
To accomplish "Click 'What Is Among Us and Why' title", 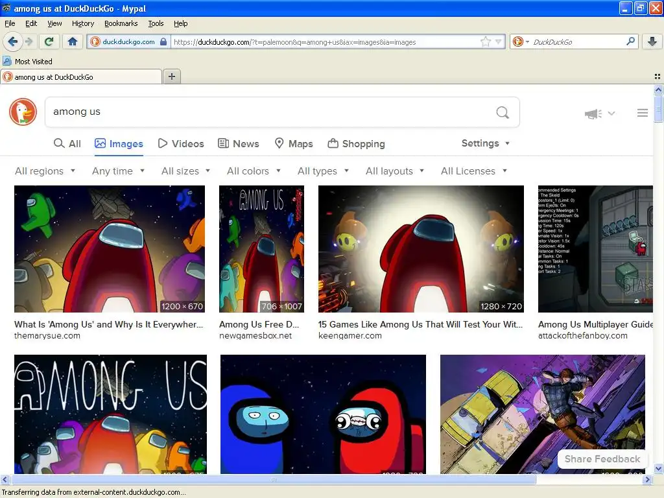I will [109, 324].
